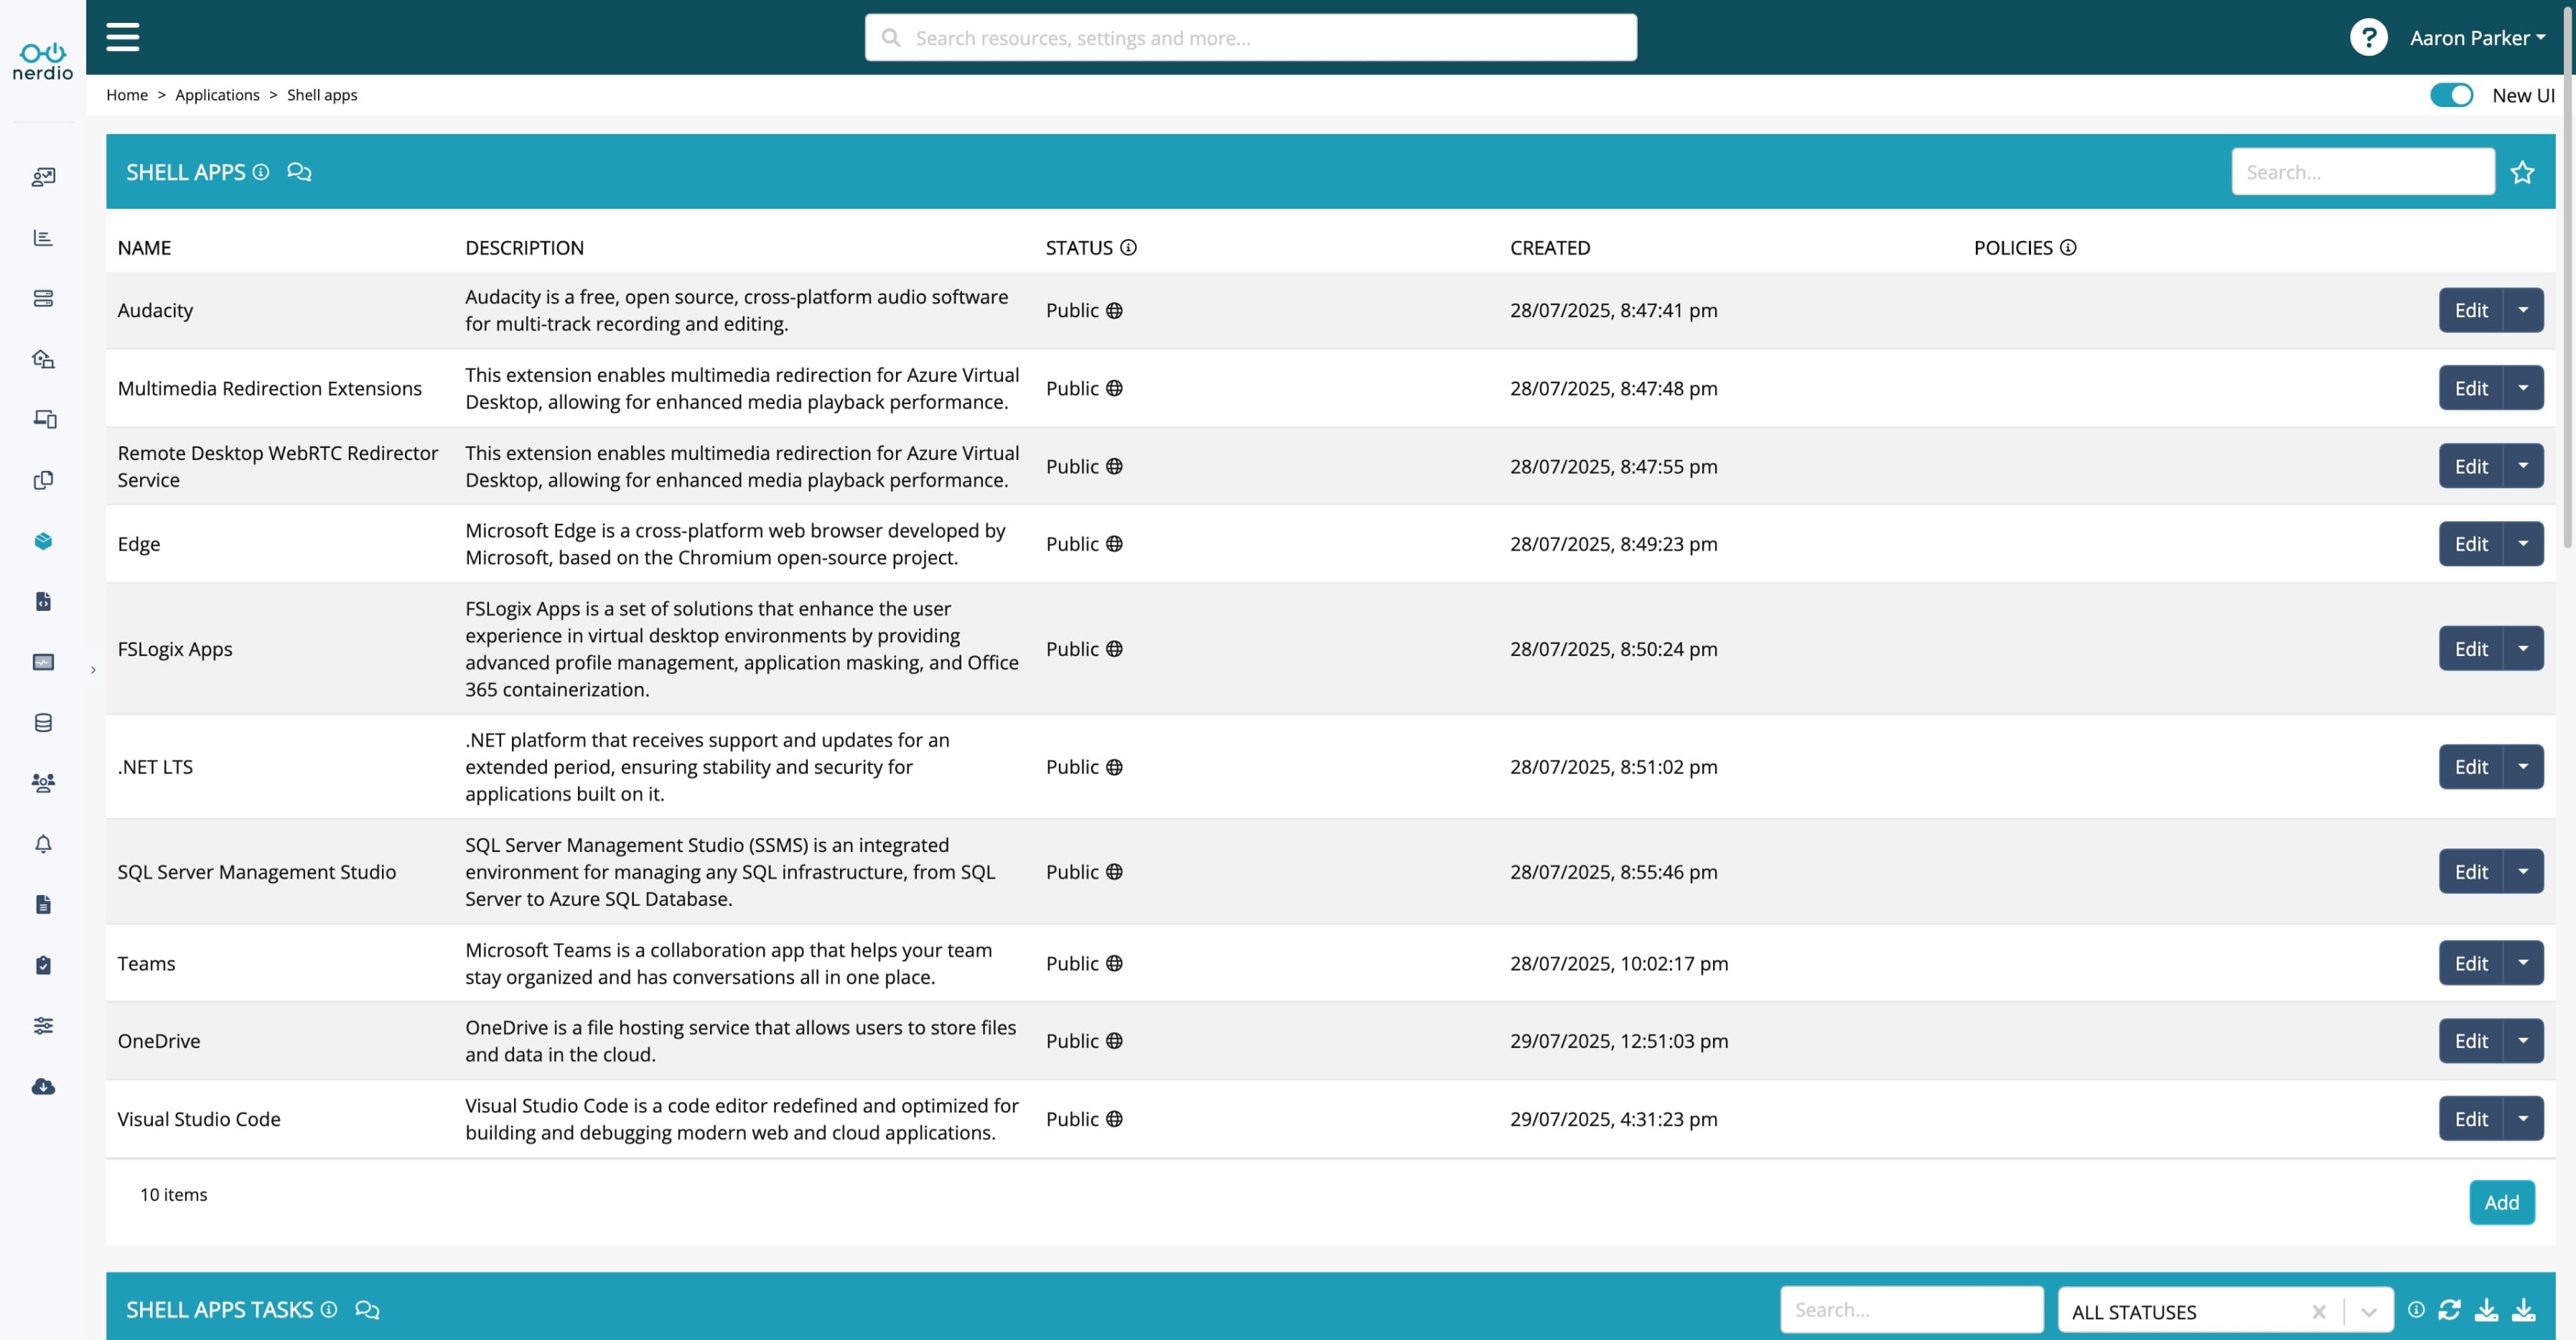Open the sidebar cloud download icon
This screenshot has height=1340, width=2576.
pyautogui.click(x=43, y=1086)
